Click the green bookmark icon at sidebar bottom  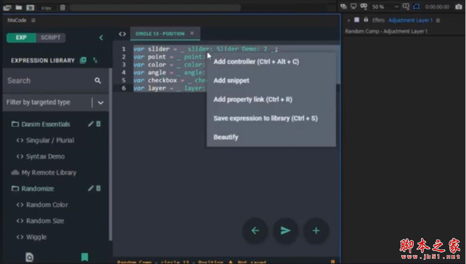point(85,257)
